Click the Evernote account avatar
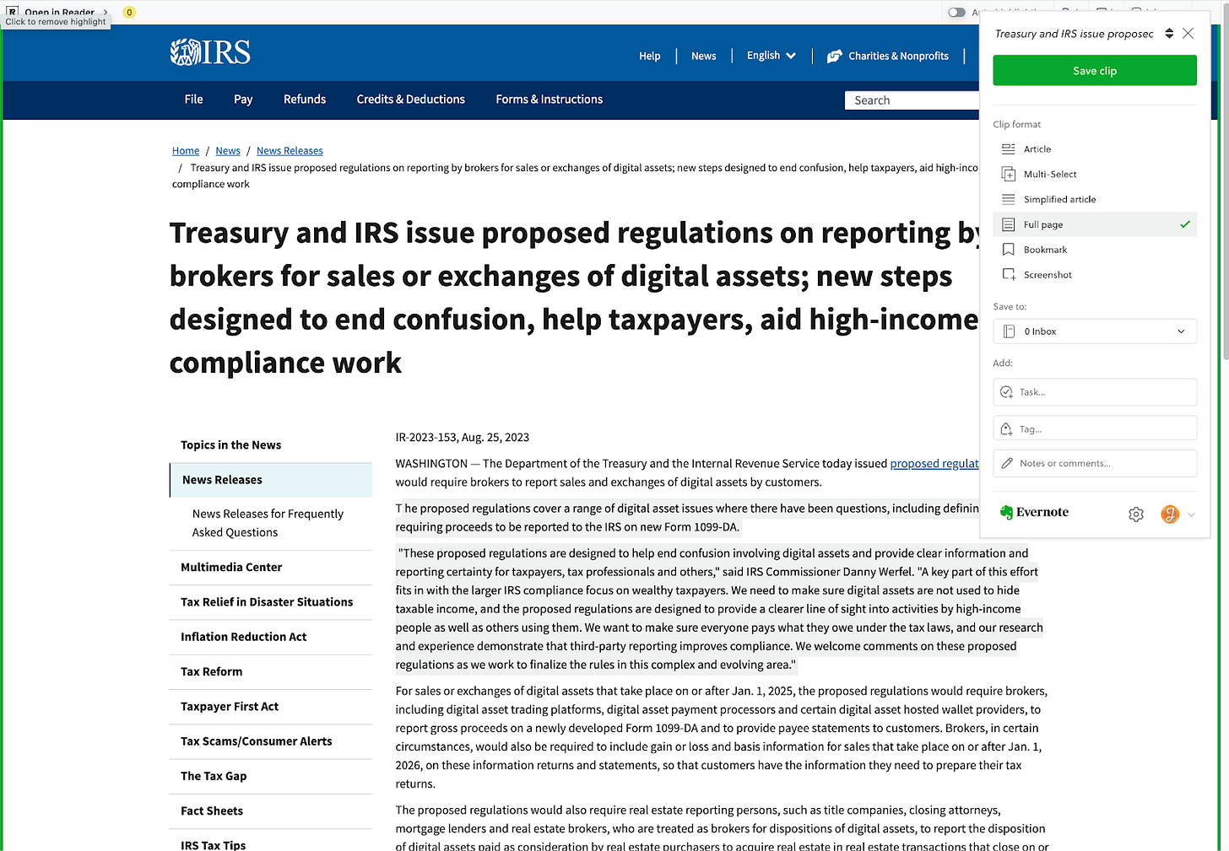This screenshot has width=1229, height=851. (x=1170, y=514)
